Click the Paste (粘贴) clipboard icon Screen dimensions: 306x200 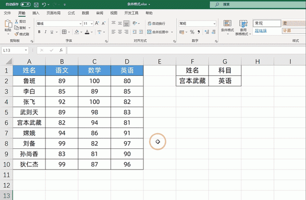8,24
